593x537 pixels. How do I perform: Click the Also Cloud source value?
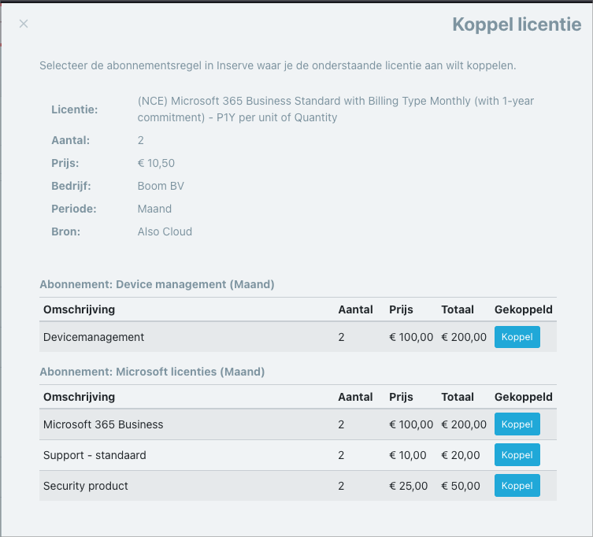165,231
